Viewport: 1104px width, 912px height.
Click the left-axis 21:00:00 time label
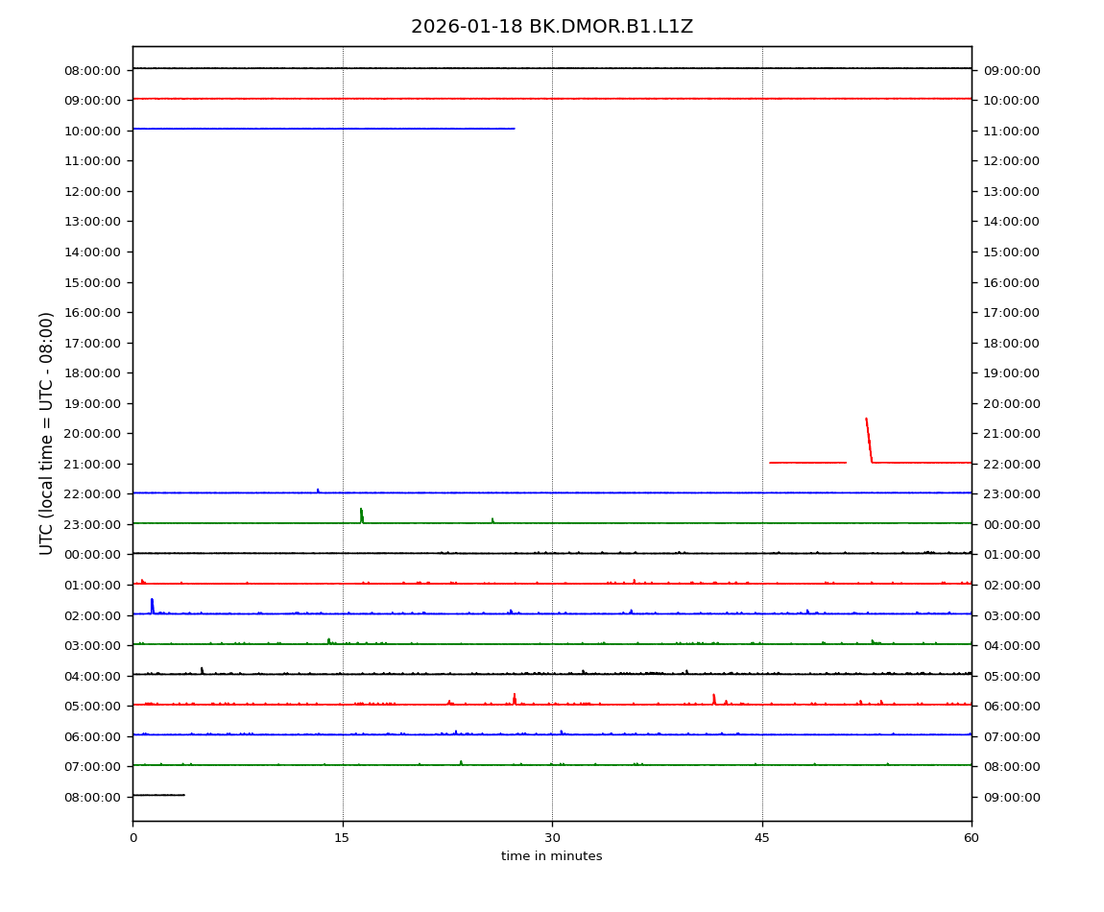(92, 464)
